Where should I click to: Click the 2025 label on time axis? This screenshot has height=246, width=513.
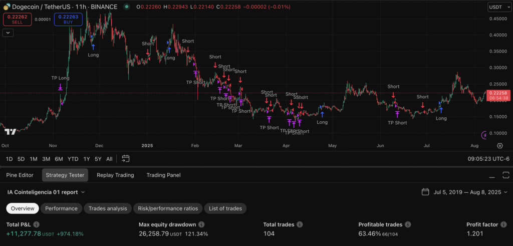(x=147, y=146)
